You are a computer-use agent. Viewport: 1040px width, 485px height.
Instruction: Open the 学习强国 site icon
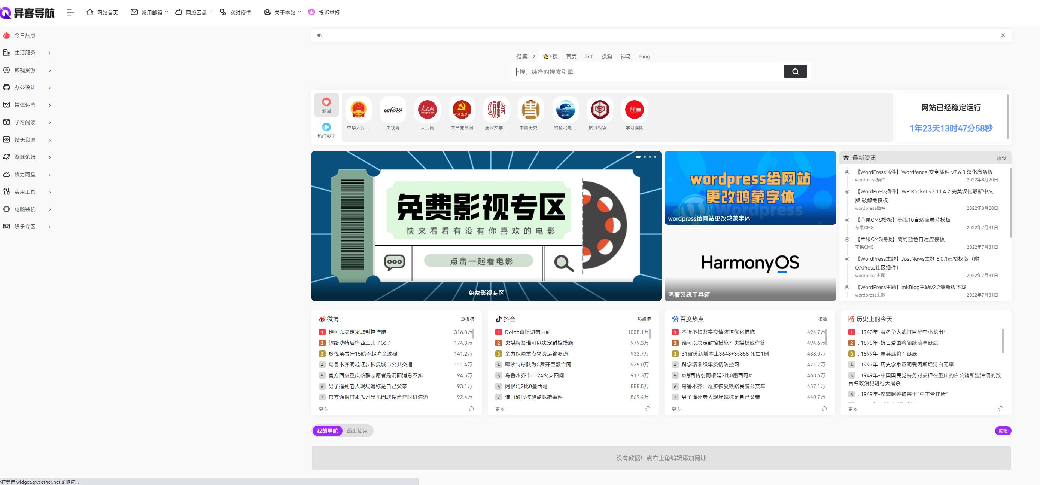click(x=634, y=110)
